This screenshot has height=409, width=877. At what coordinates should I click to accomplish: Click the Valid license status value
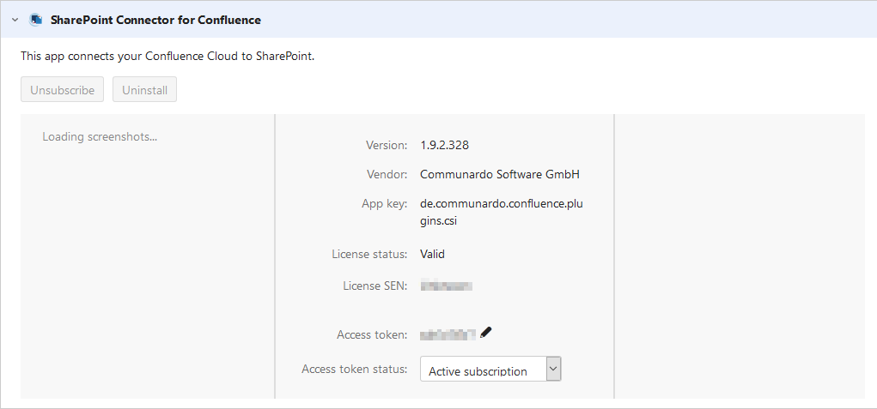432,254
